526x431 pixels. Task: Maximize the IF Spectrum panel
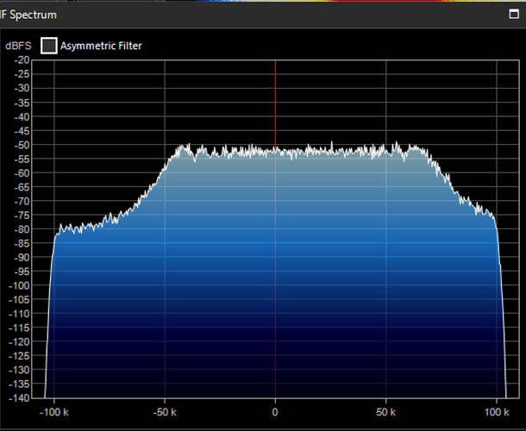click(515, 14)
